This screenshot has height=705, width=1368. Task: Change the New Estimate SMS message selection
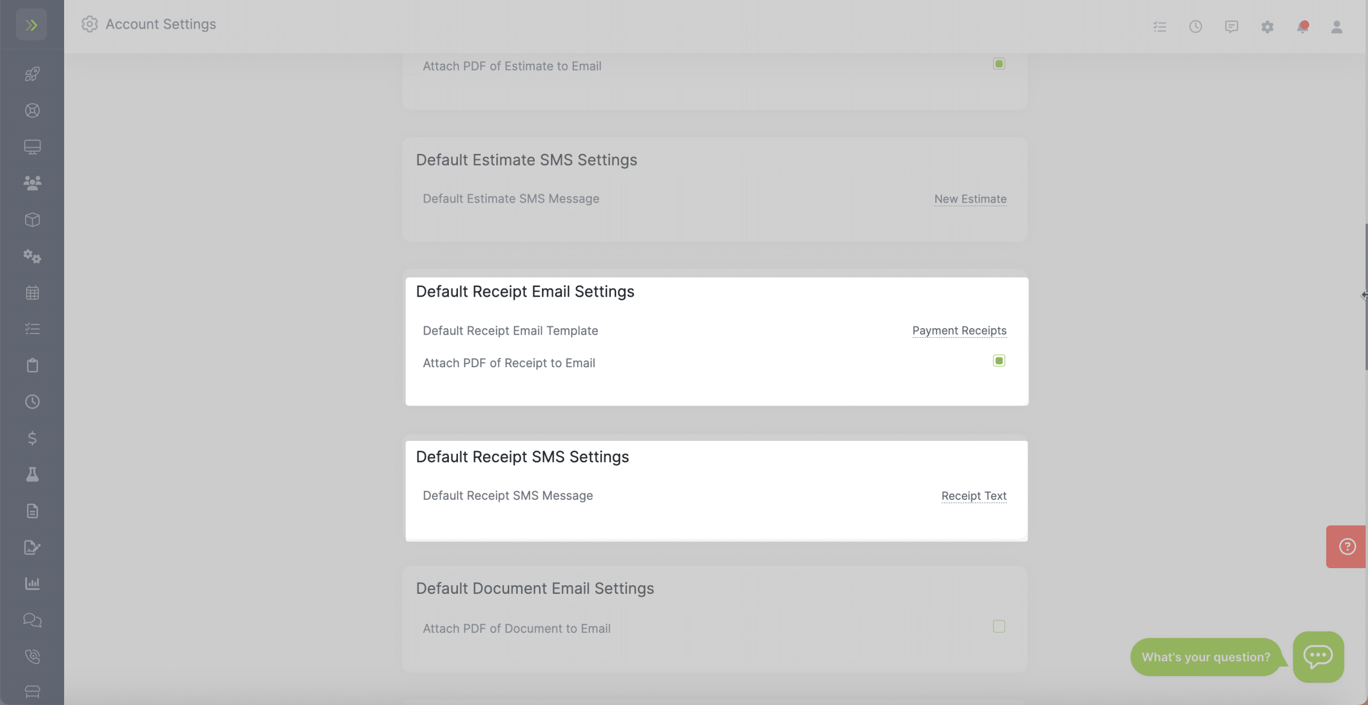tap(970, 199)
